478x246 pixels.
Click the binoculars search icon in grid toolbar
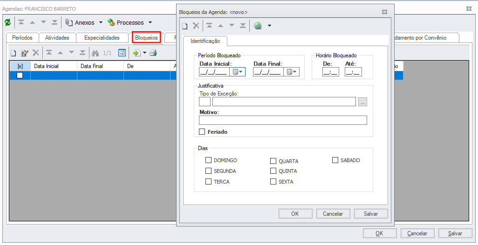[96, 53]
